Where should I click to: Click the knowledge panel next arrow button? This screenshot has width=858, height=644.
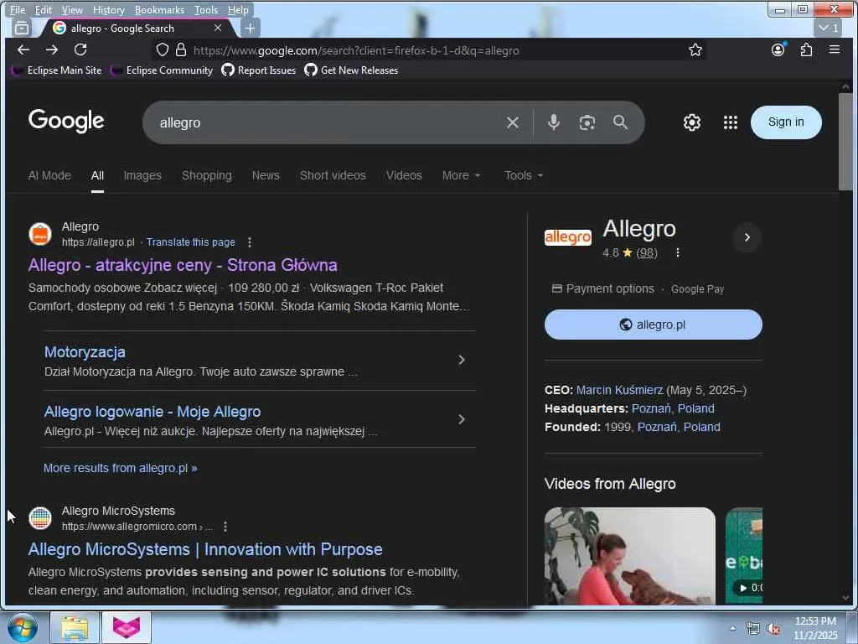tap(747, 237)
